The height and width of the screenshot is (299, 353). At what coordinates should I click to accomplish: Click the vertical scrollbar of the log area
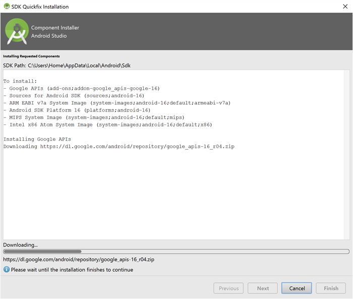pyautogui.click(x=347, y=155)
